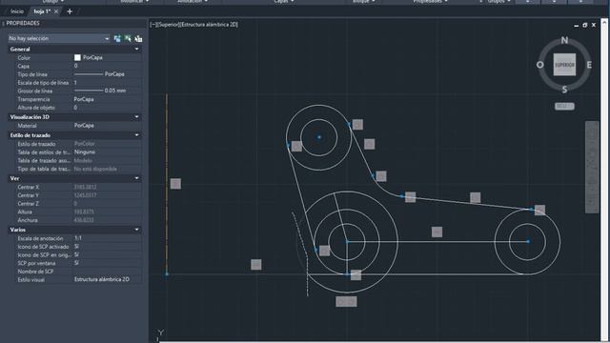The height and width of the screenshot is (343, 610).
Task: Toggle SCP por ventana value
Action: coord(107,263)
